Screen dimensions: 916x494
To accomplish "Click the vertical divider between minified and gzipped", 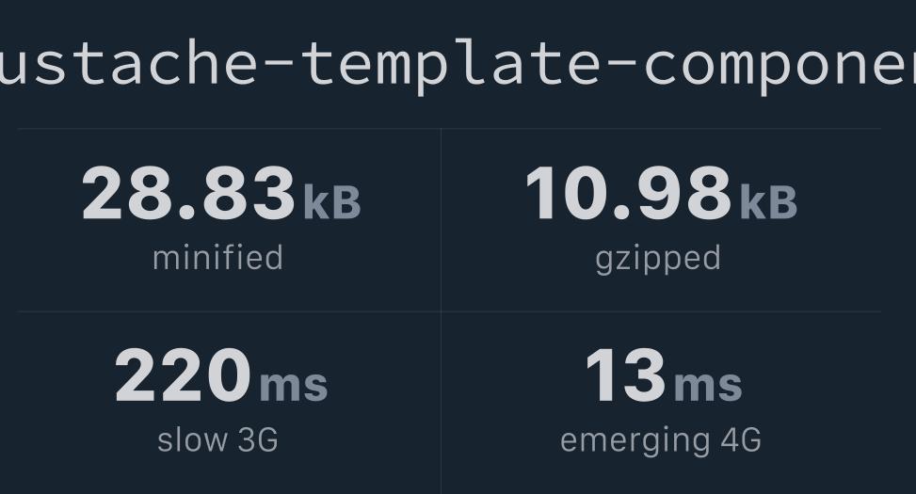I will pyautogui.click(x=441, y=219).
